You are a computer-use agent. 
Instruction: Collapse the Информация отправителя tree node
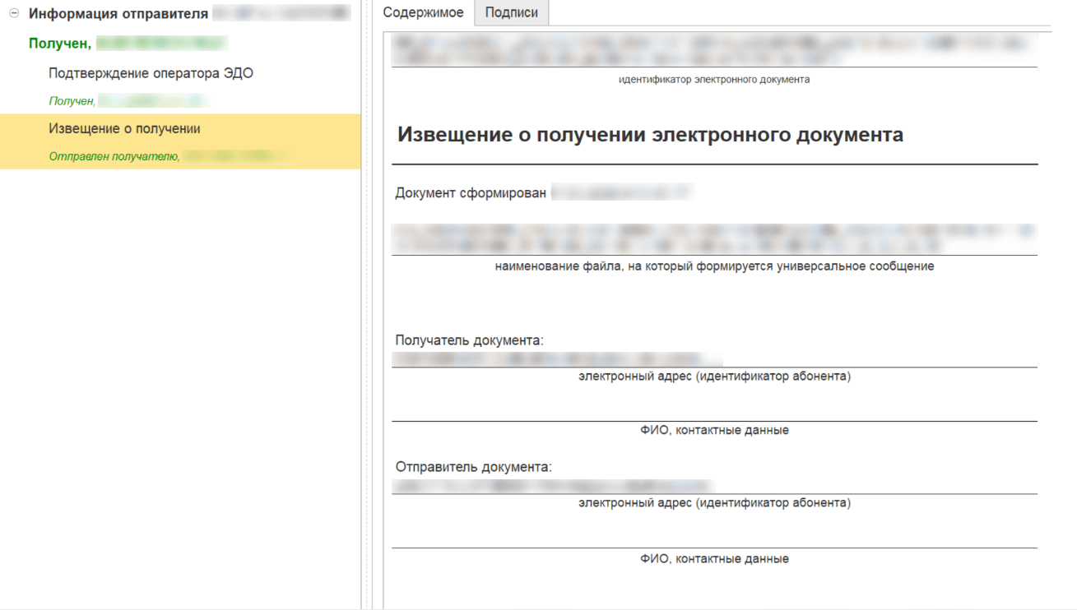click(x=14, y=14)
